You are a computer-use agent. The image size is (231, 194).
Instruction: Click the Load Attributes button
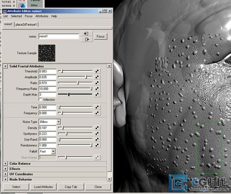coord(43,187)
